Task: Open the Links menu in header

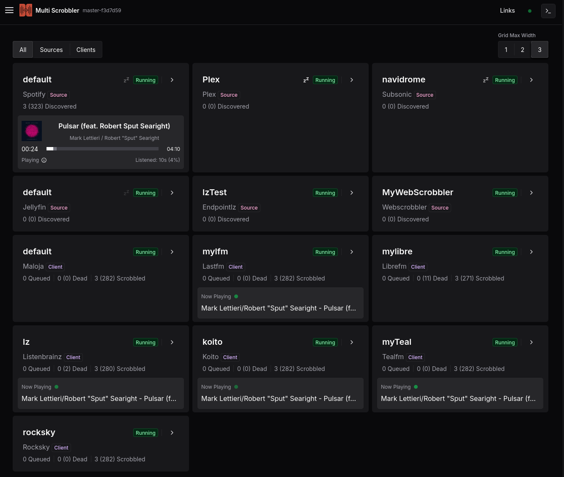Action: click(507, 11)
